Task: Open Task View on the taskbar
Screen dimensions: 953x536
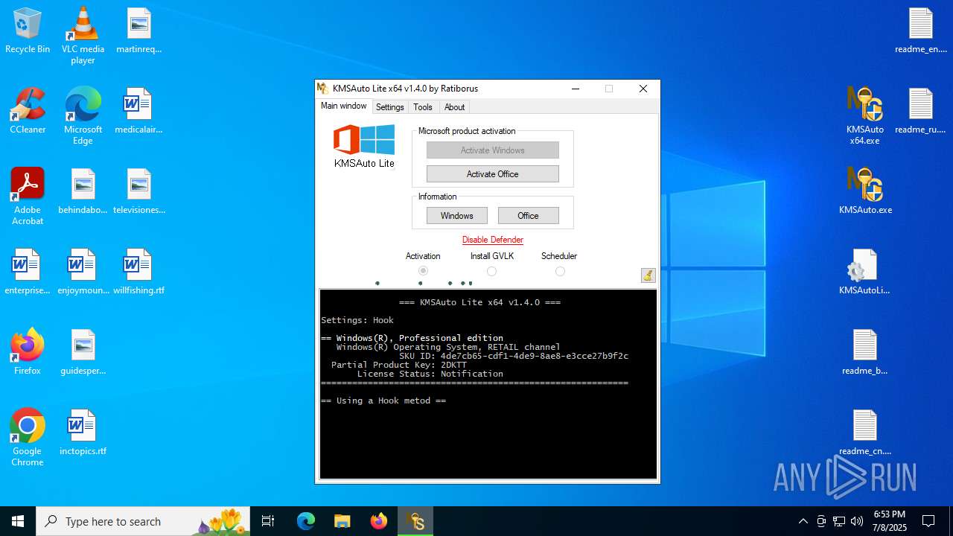Action: tap(268, 521)
